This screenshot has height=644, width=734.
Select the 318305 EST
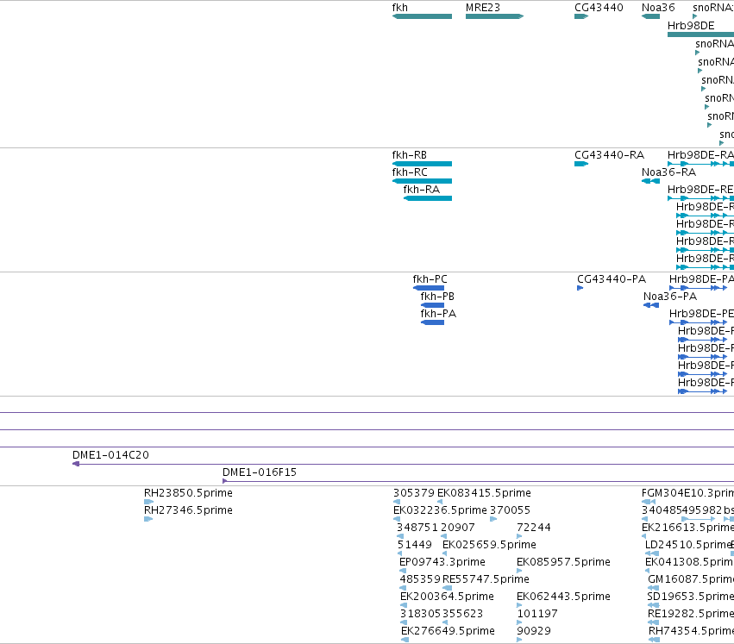404,623
